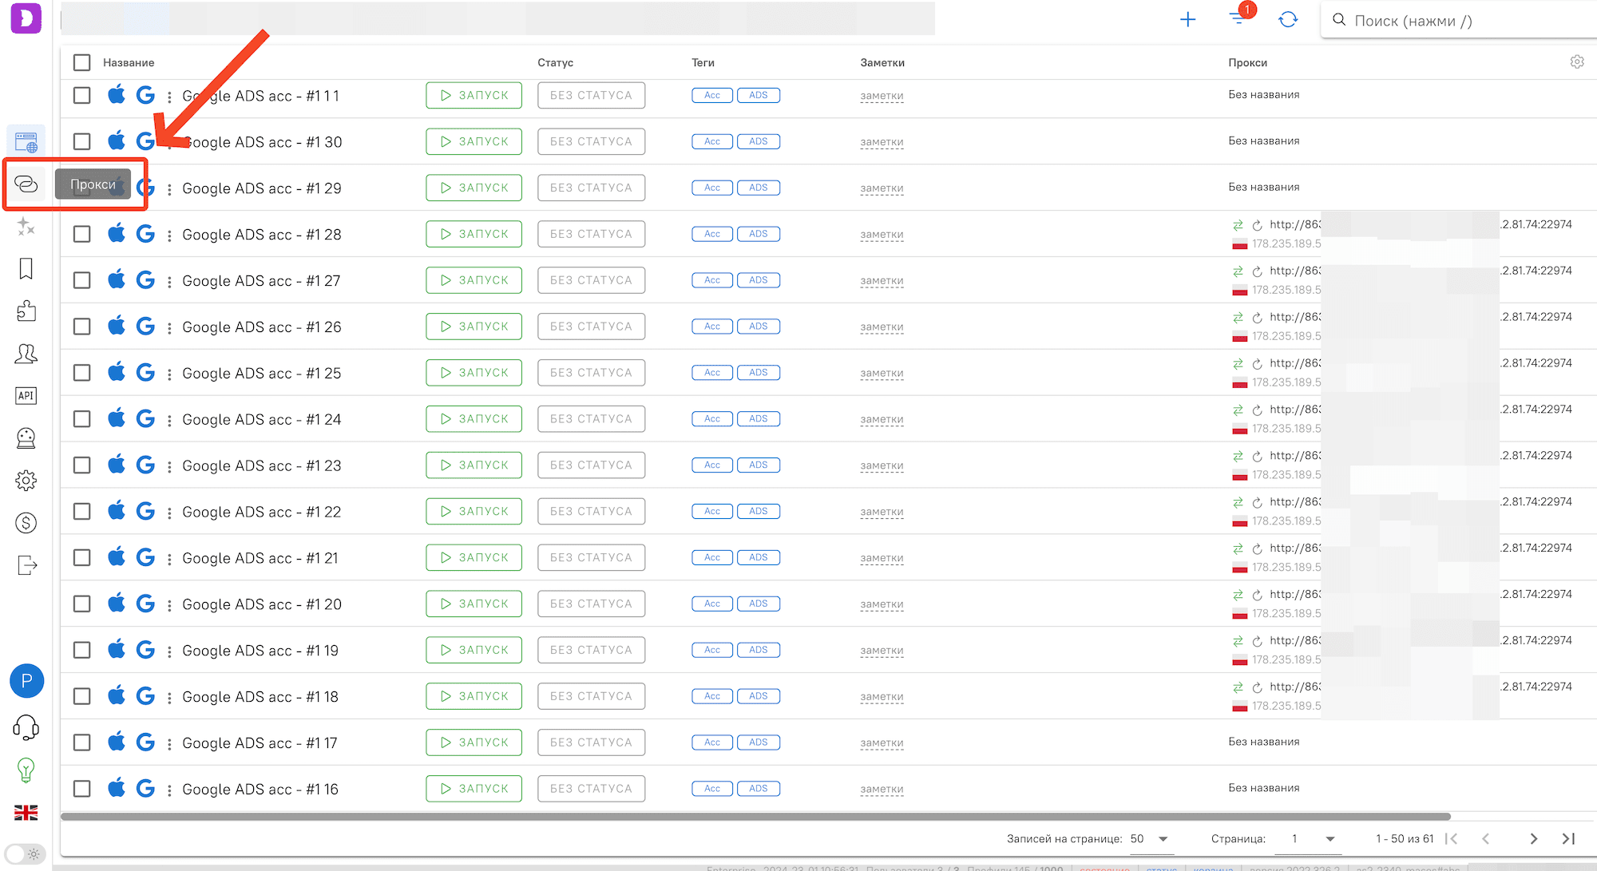The width and height of the screenshot is (1597, 871).
Task: Select all profiles header checkbox
Action: (81, 62)
